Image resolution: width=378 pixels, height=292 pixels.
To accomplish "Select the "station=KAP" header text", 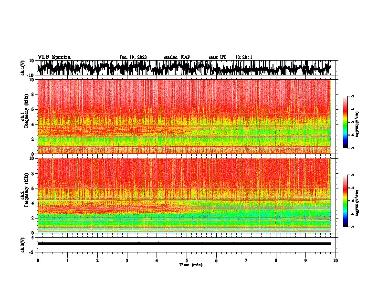I will pos(177,57).
